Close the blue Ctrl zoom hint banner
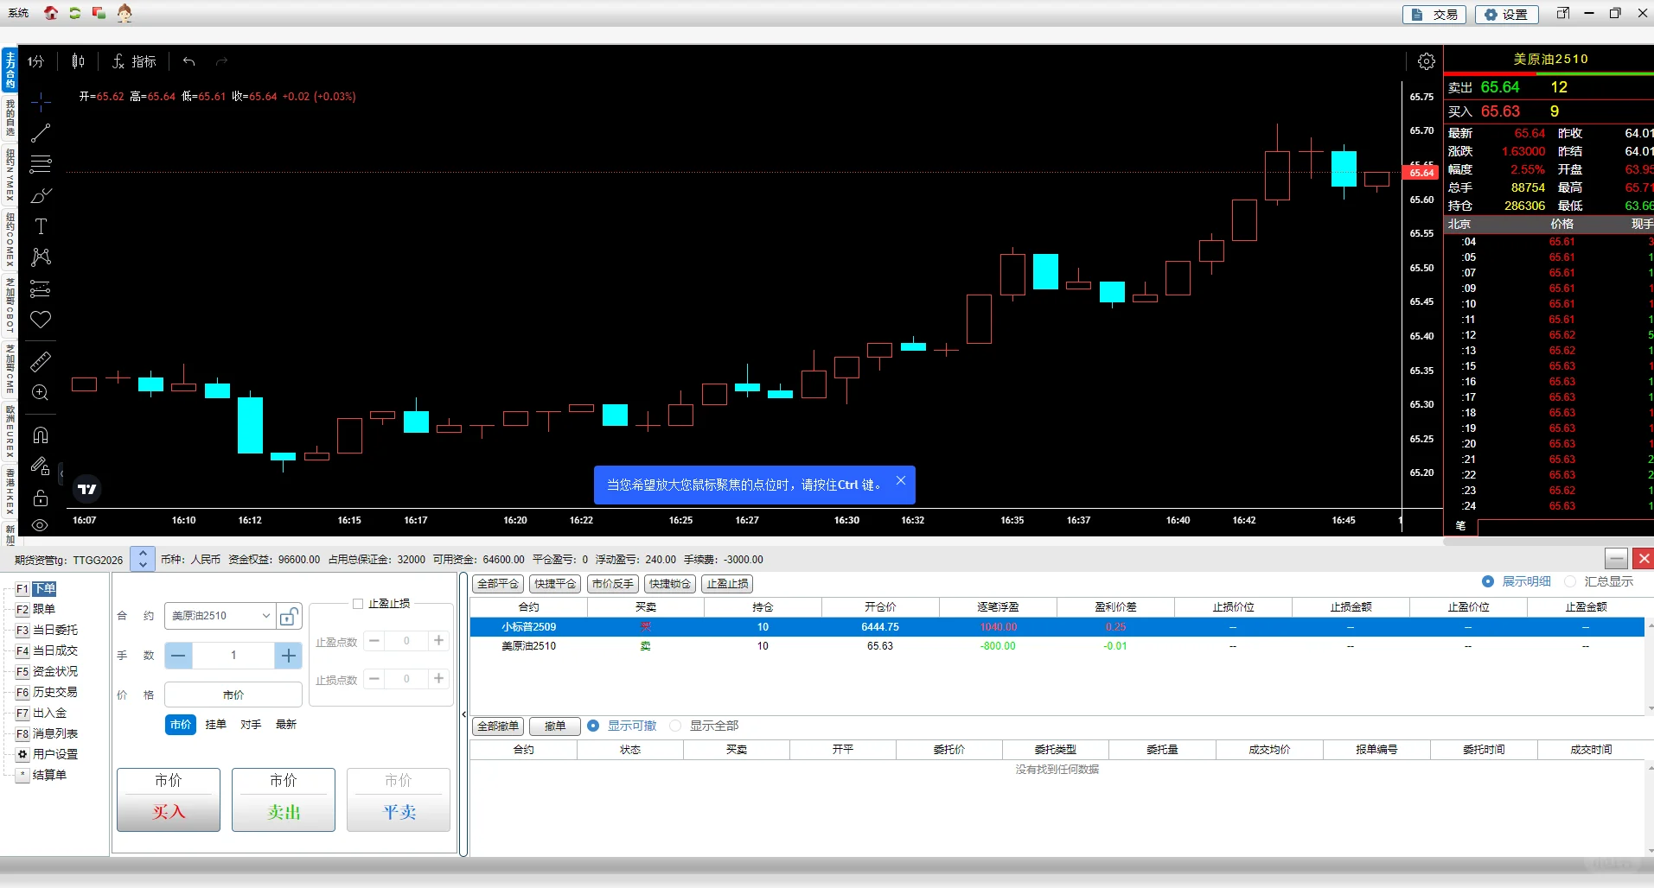The height and width of the screenshot is (888, 1654). (x=901, y=480)
